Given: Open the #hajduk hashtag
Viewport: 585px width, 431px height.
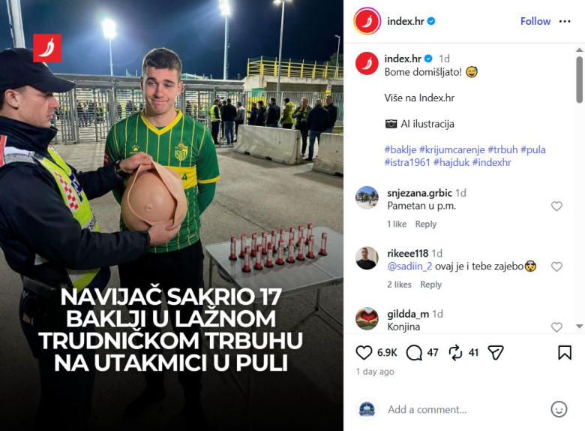Looking at the screenshot, I should coord(451,162).
